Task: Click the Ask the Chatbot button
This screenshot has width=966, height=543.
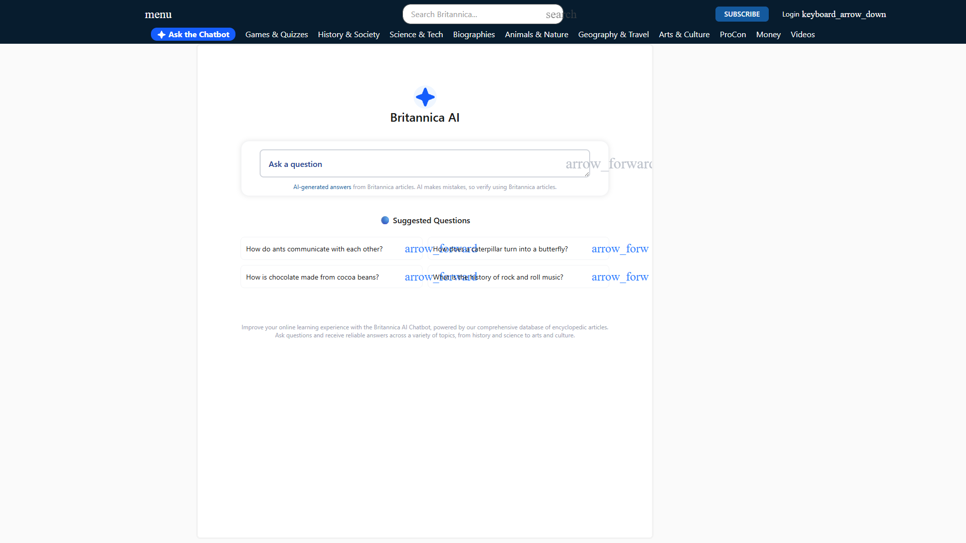Action: pos(193,34)
